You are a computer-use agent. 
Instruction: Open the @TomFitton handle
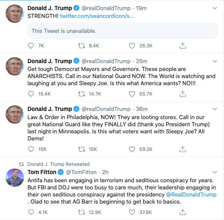pyautogui.click(x=81, y=172)
